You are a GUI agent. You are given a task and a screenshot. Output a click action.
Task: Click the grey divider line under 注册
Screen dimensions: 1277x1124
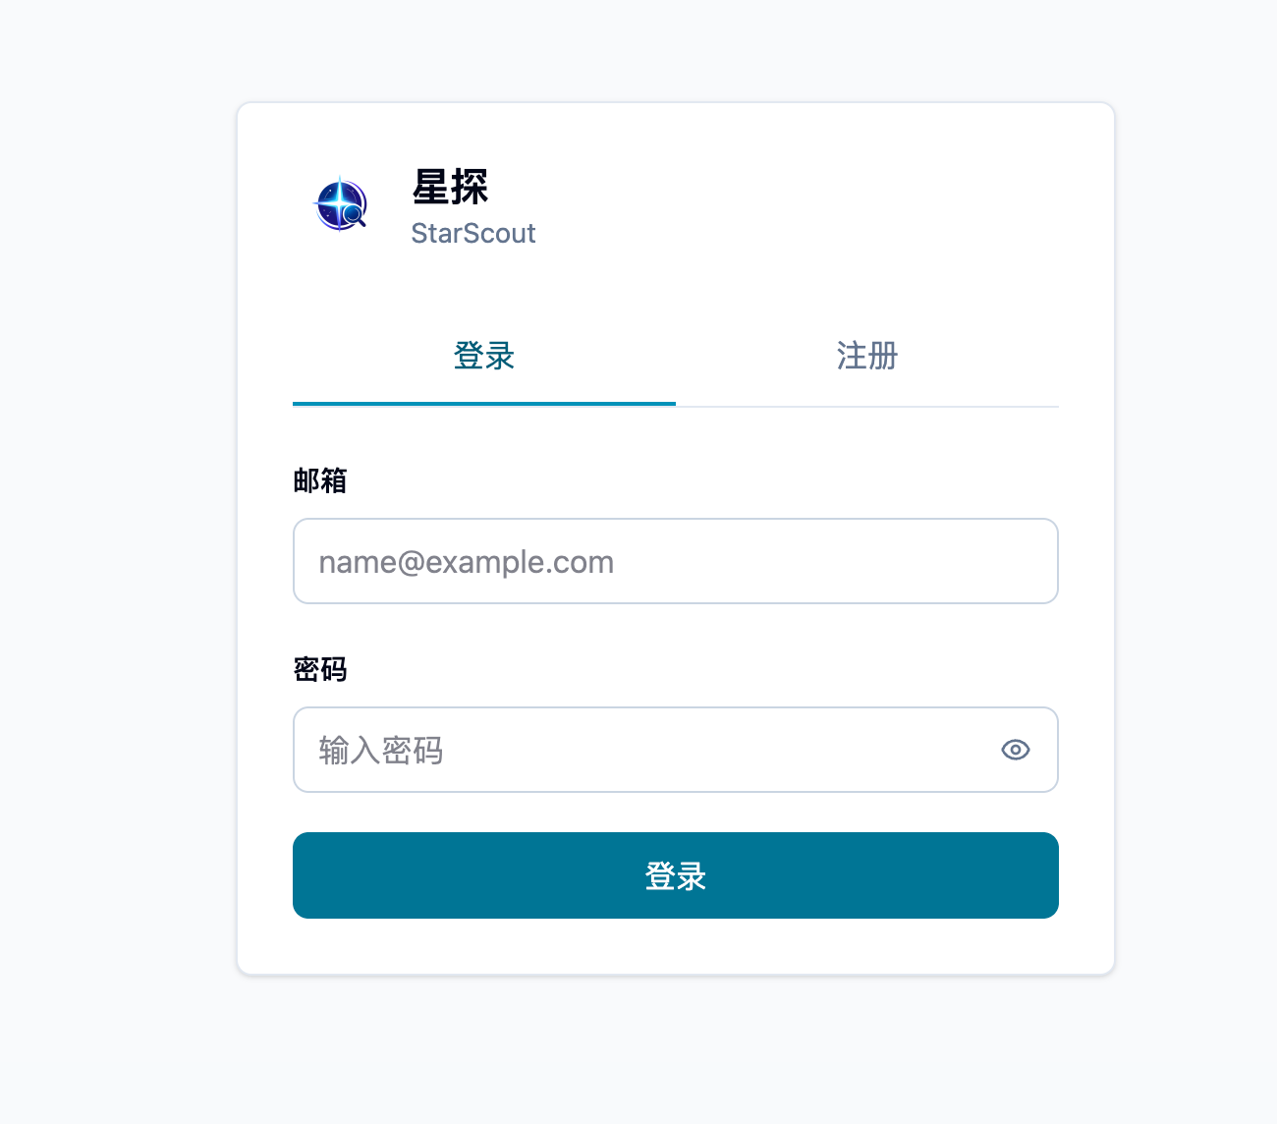coord(867,406)
